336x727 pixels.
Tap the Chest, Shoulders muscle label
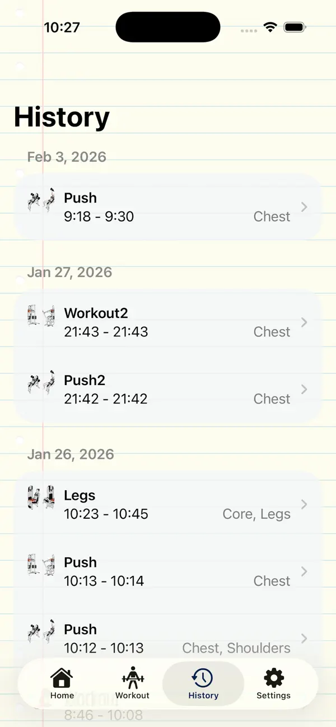[x=236, y=648]
